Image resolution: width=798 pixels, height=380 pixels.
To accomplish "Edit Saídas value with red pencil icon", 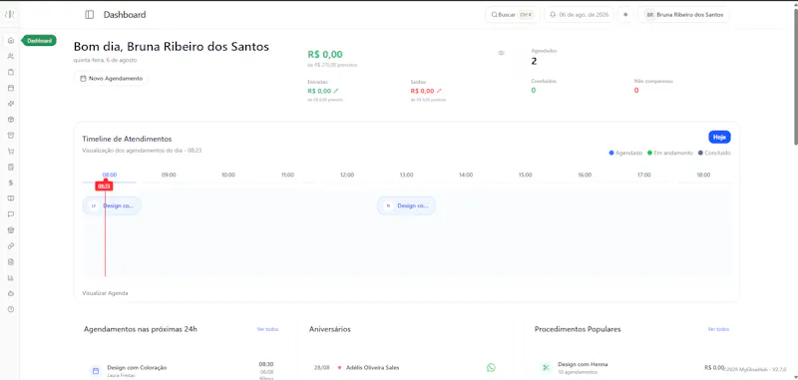I will [x=439, y=91].
